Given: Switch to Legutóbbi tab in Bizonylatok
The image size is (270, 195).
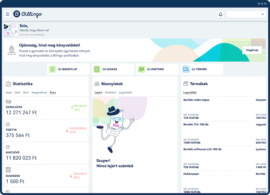Looking at the screenshot, I should coord(125,93).
